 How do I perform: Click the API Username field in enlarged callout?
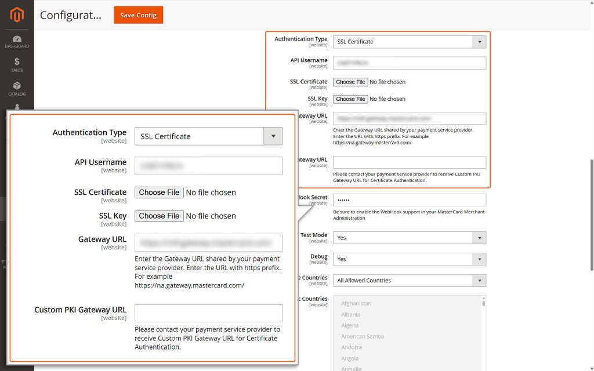coord(208,166)
